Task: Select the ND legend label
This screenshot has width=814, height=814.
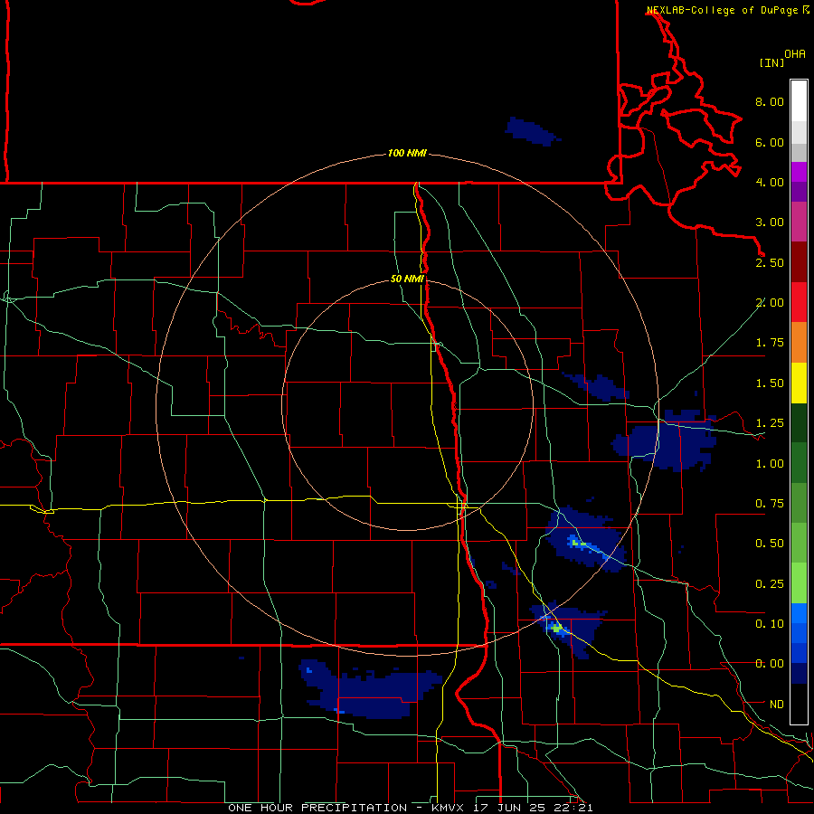Action: pyautogui.click(x=777, y=705)
